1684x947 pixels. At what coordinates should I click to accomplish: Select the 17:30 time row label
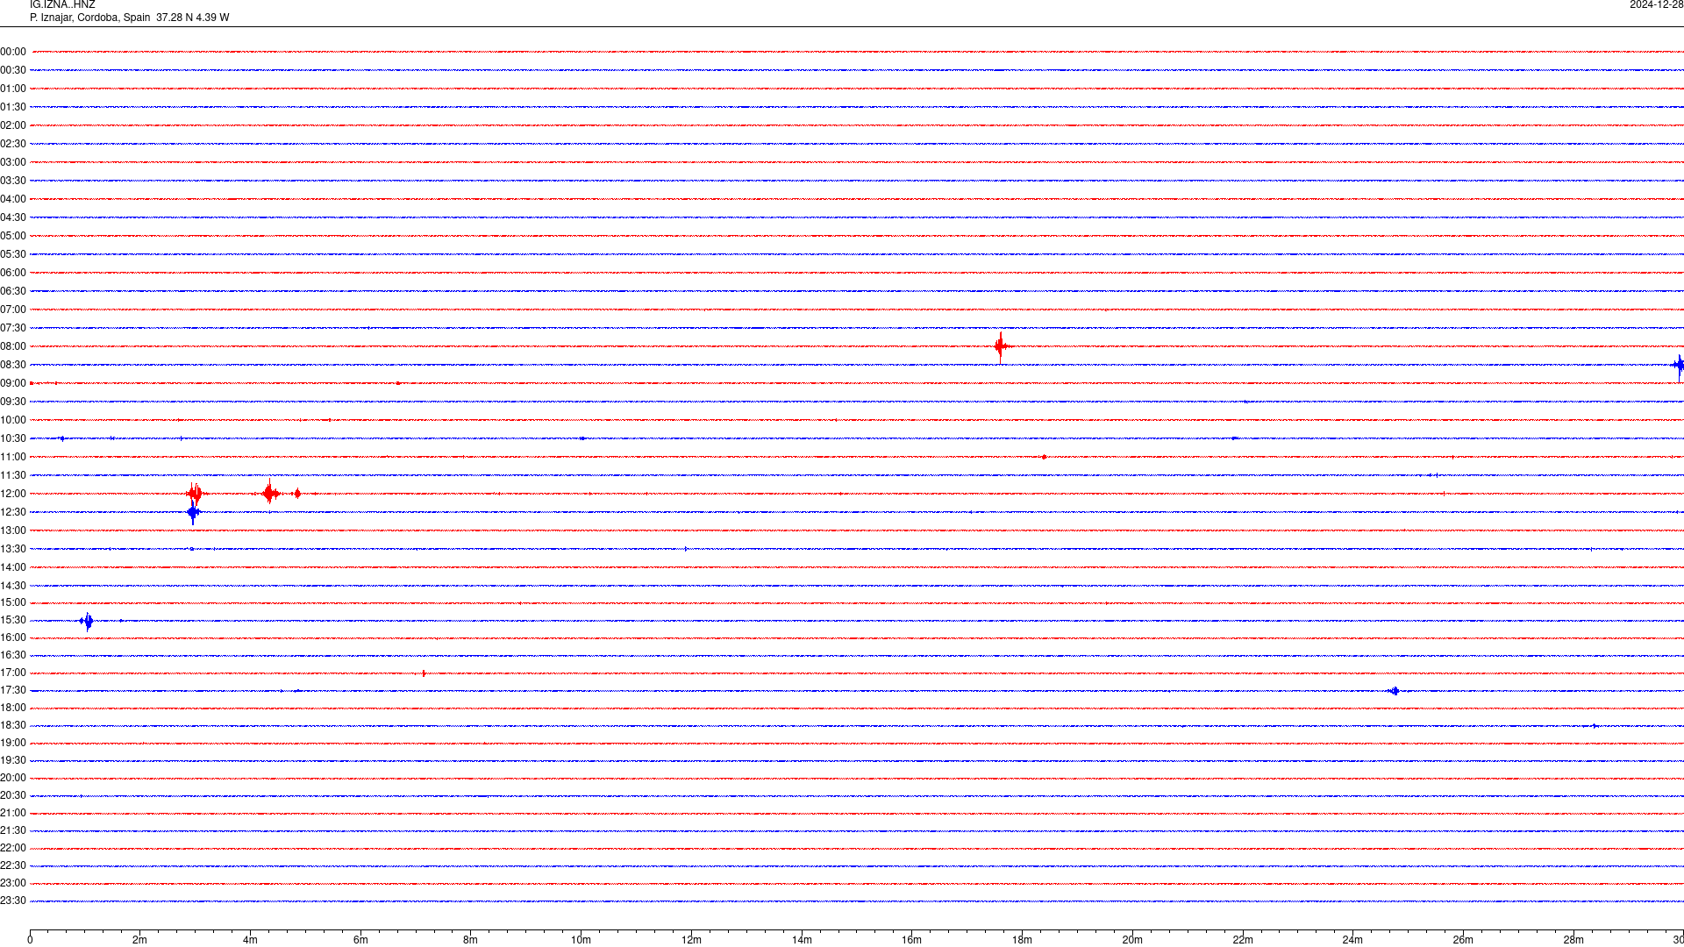click(x=13, y=690)
